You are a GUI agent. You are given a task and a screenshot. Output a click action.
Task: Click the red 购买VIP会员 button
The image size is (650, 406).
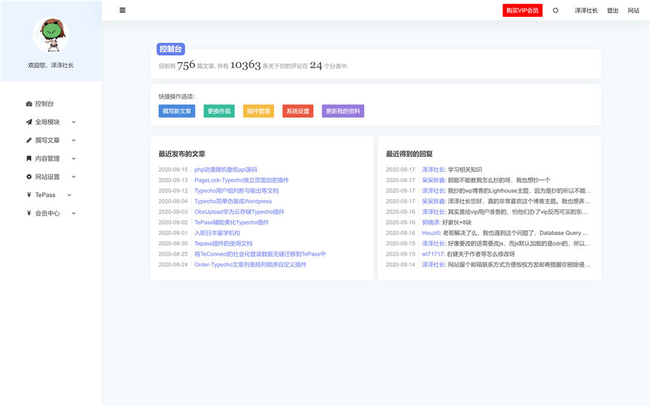tap(522, 10)
